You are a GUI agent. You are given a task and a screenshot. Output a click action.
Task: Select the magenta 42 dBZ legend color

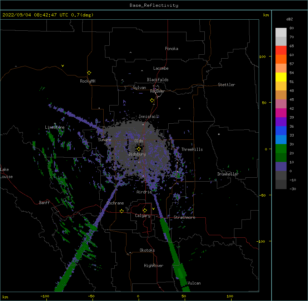[281, 113]
